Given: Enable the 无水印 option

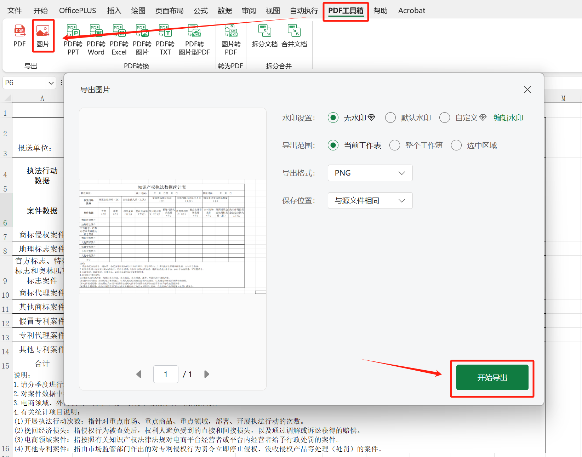Looking at the screenshot, I should pos(333,118).
